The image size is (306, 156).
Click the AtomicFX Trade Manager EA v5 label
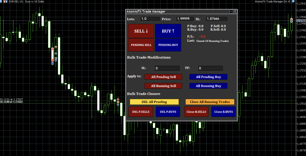tap(272, 2)
